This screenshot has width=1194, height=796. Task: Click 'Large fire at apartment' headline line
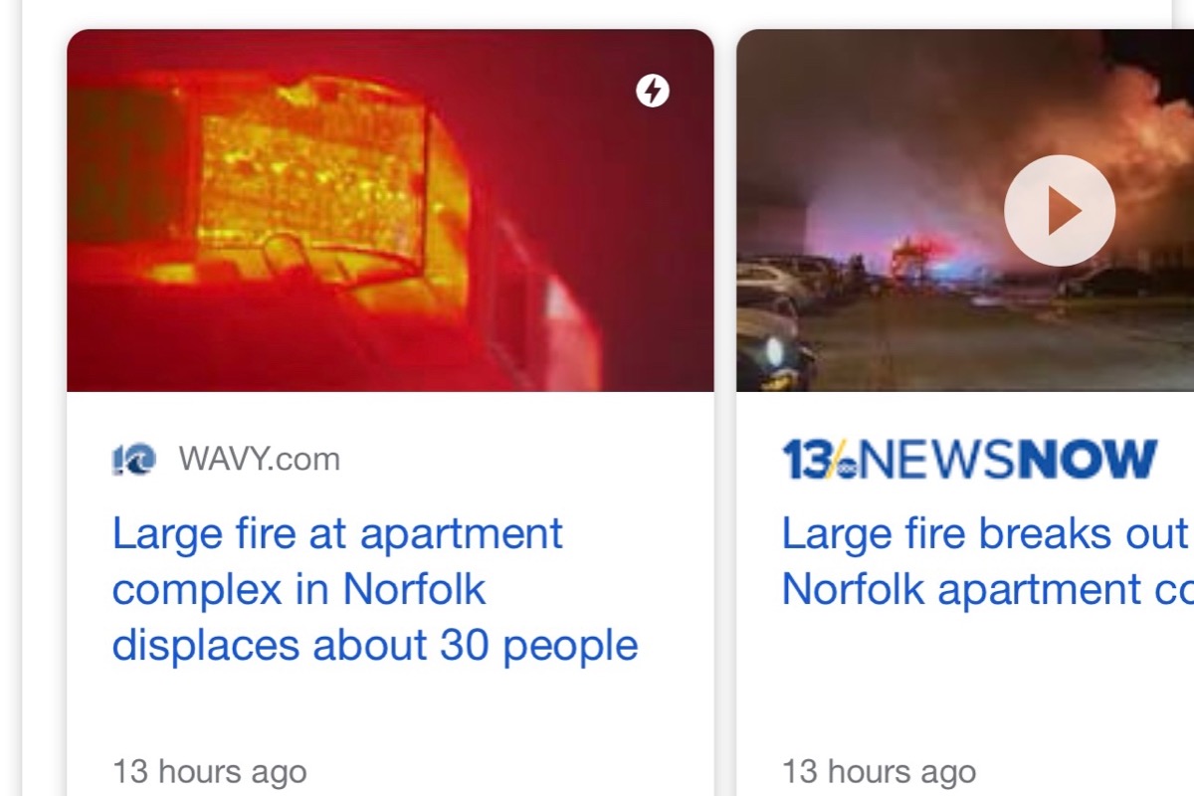(338, 534)
